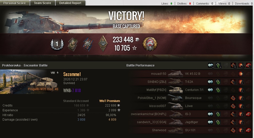Screen dimensions: 254x138
Task: Click the gold-wreath Mastery badge icon
Action: (x=150, y=44)
